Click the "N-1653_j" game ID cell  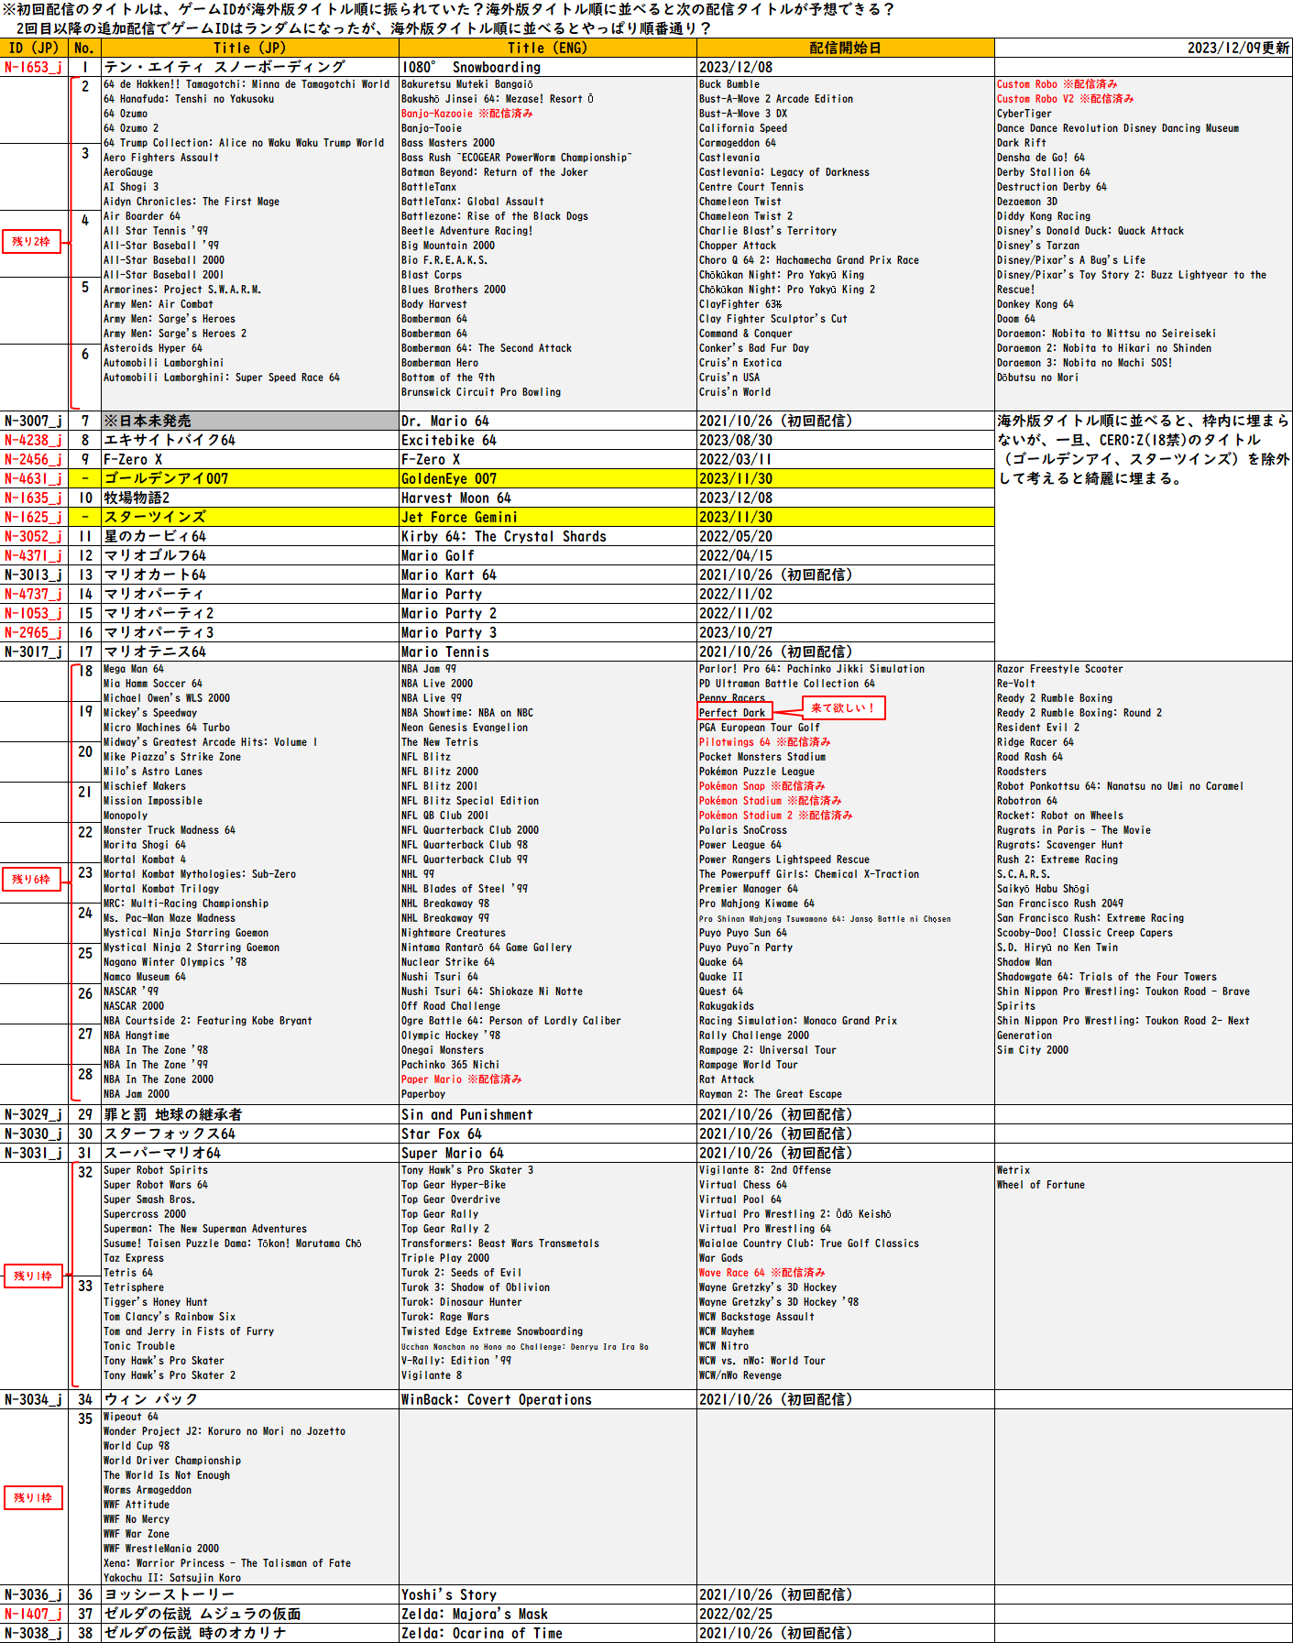pos(34,67)
